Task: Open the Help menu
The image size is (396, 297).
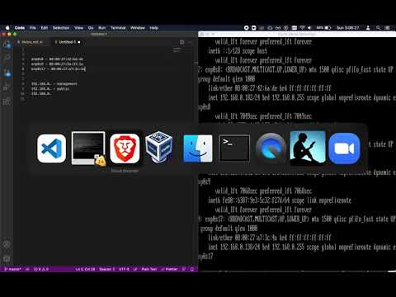Action: 153,28
